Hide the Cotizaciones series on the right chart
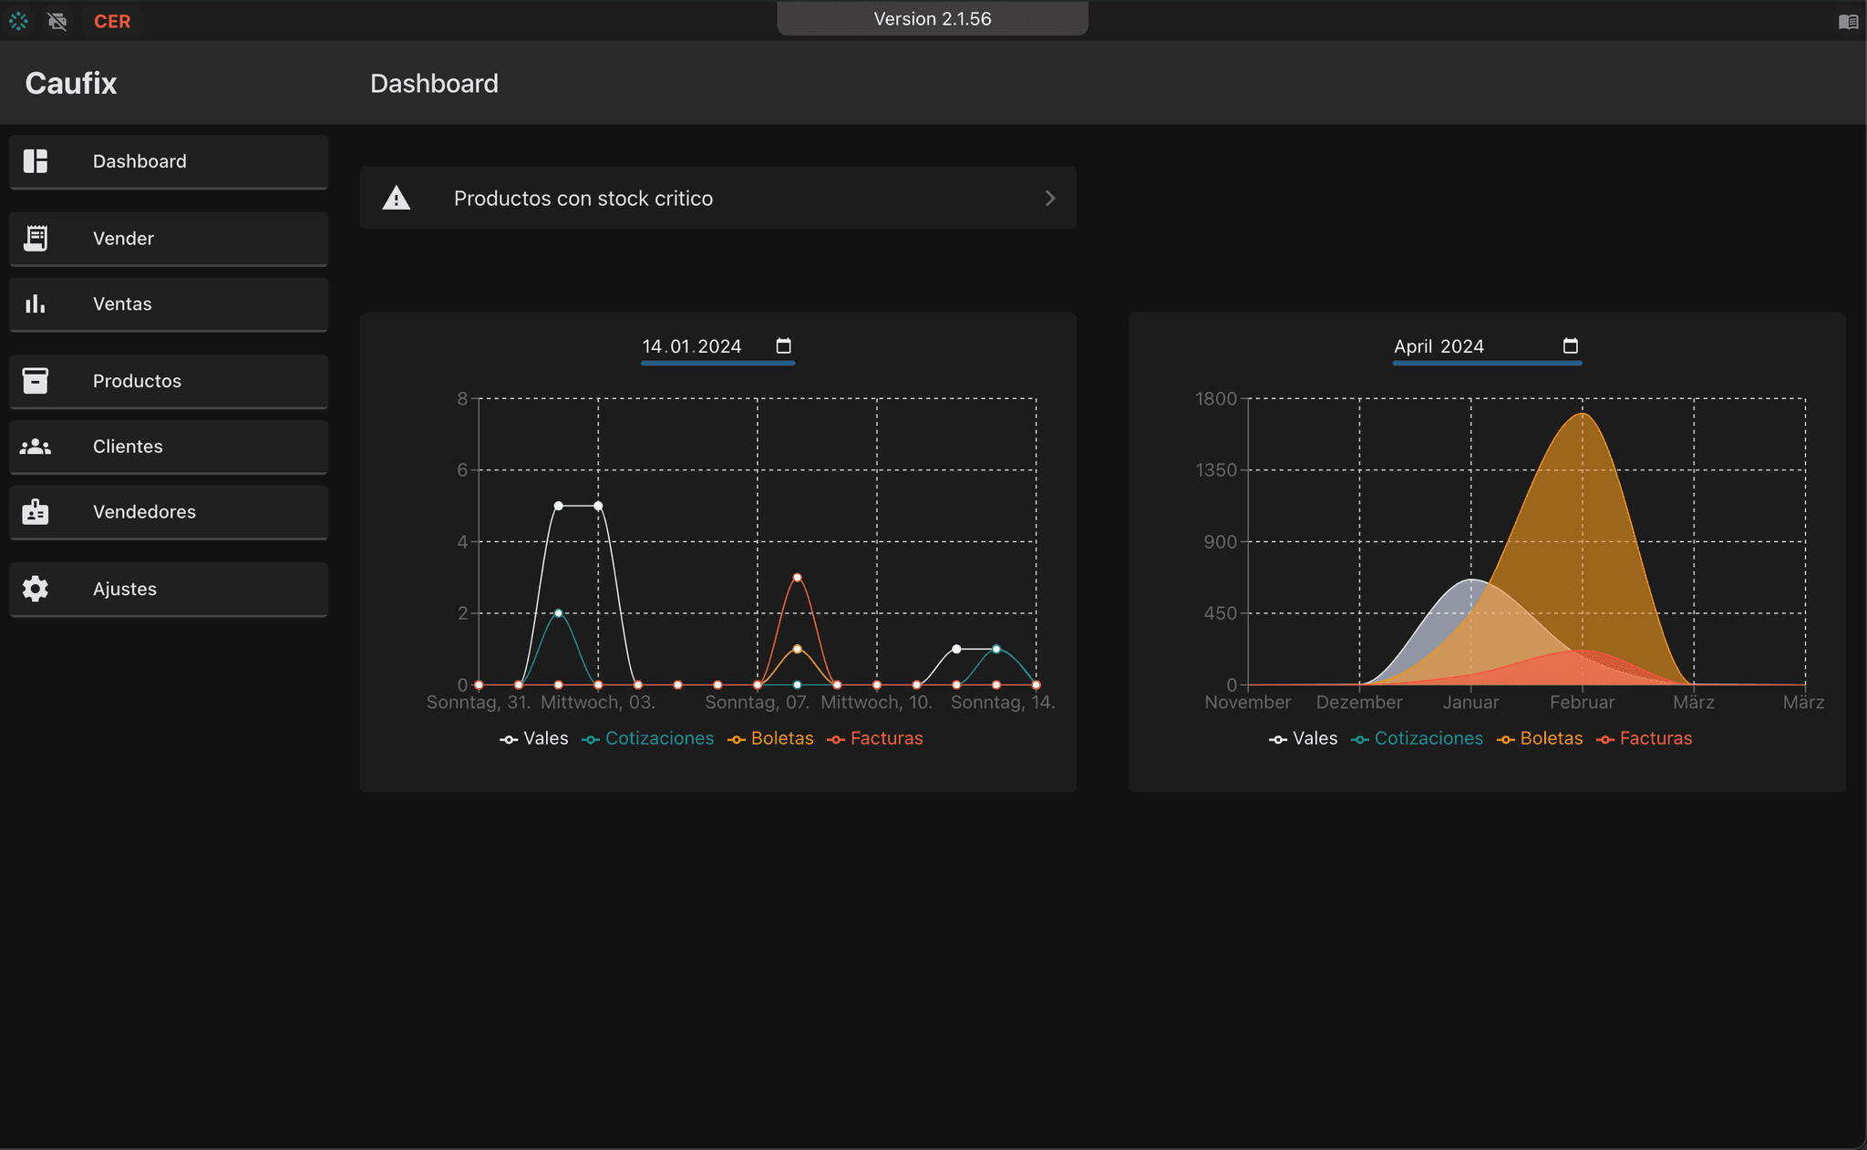 (x=1418, y=738)
